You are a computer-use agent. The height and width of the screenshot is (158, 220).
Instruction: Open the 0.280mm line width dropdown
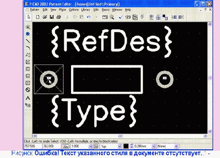pos(153,146)
